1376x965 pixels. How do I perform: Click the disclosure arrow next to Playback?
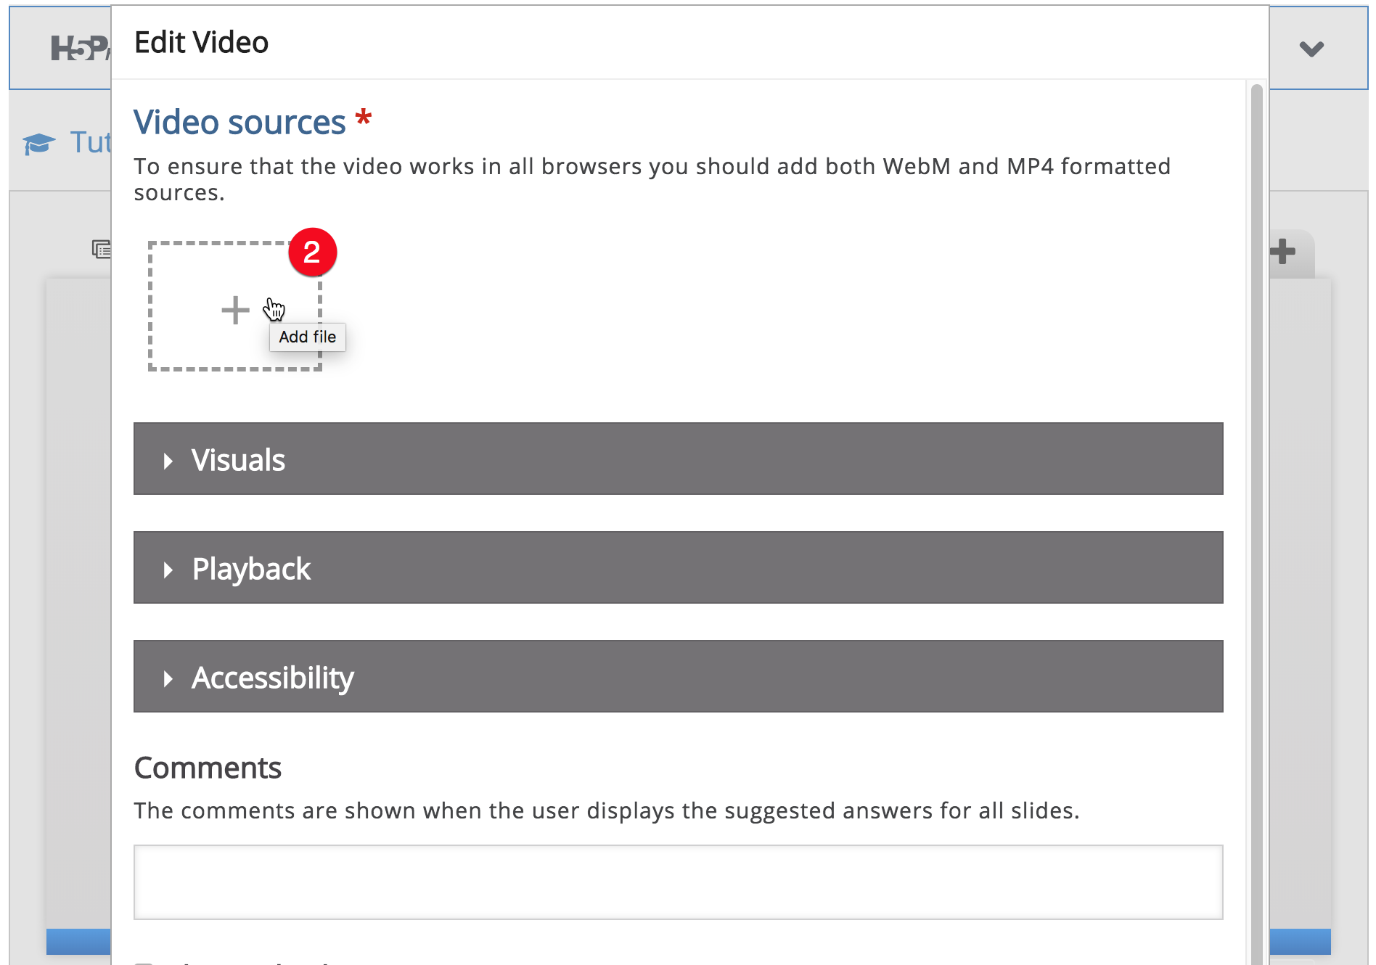click(x=168, y=570)
